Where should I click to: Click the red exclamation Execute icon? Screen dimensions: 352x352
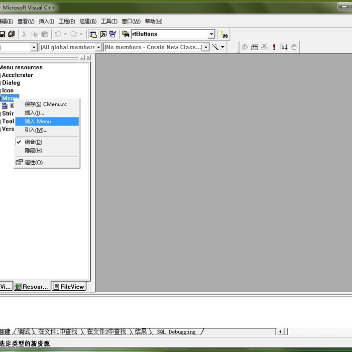pyautogui.click(x=274, y=47)
